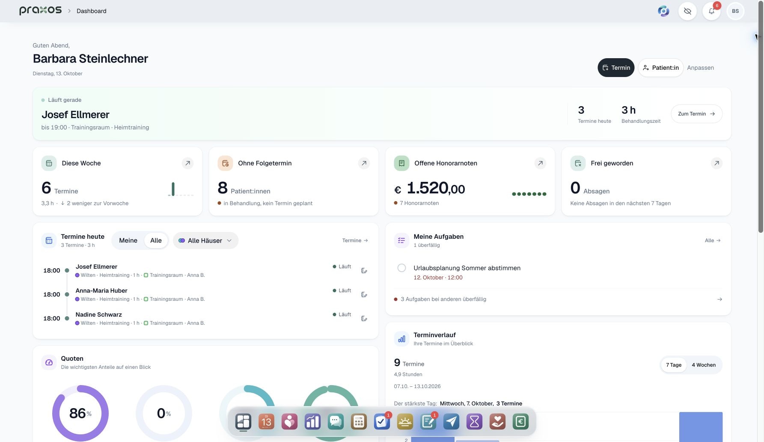This screenshot has height=442, width=764.
Task: Mark Urlaubsplanung Sommer abstimmen as done
Action: pyautogui.click(x=401, y=268)
